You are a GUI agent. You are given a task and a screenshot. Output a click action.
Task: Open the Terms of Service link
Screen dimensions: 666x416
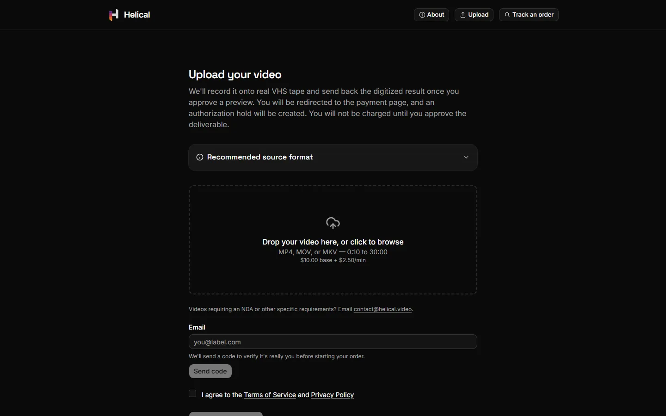click(x=270, y=395)
